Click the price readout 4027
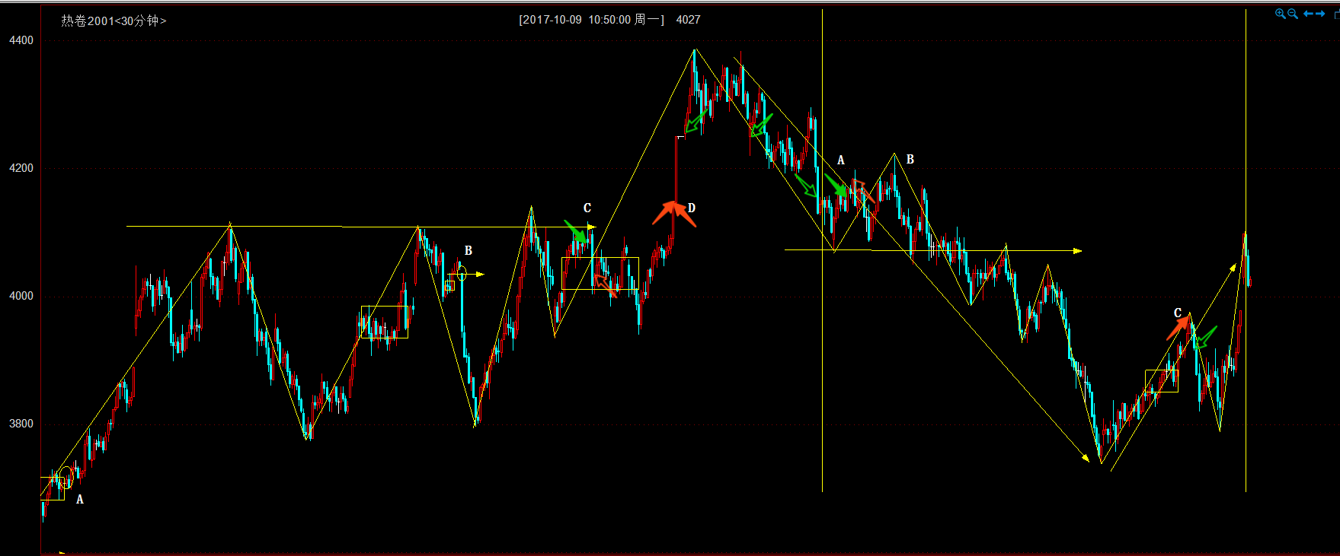This screenshot has width=1340, height=556. point(688,20)
